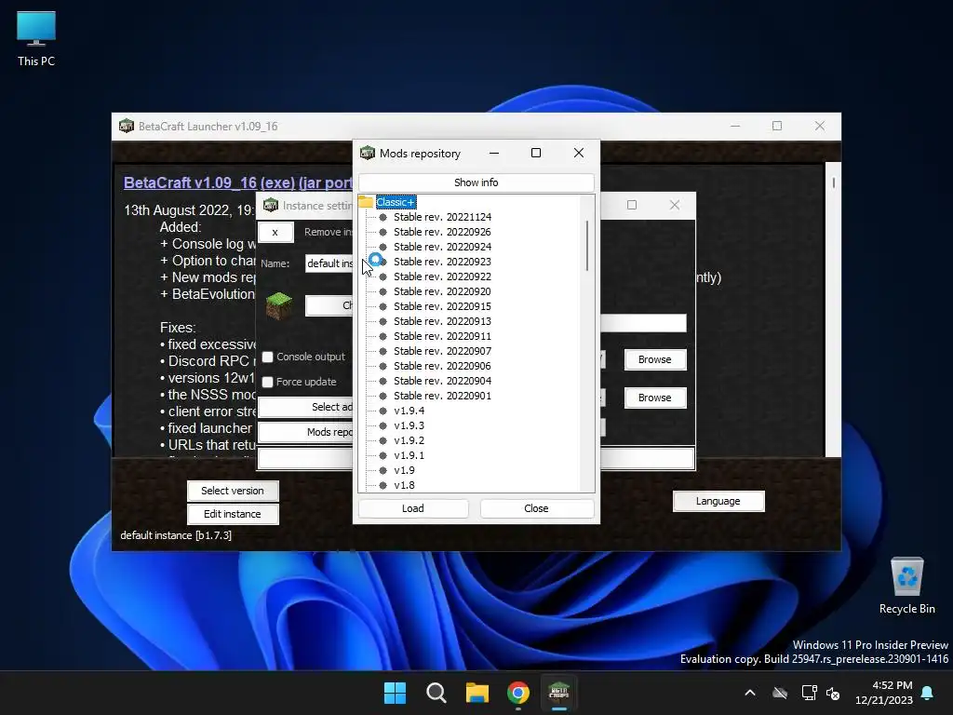The width and height of the screenshot is (953, 715).
Task: Open This PC desktop icon
Action: pyautogui.click(x=36, y=39)
